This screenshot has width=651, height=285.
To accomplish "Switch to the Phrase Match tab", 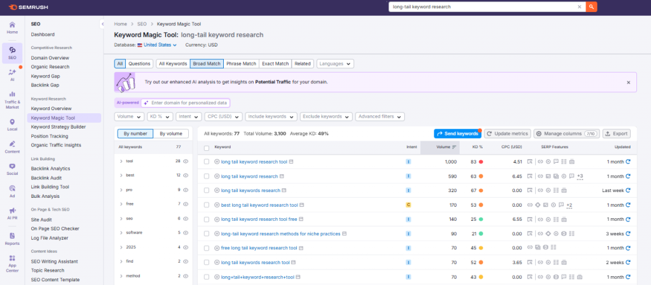I will click(241, 64).
